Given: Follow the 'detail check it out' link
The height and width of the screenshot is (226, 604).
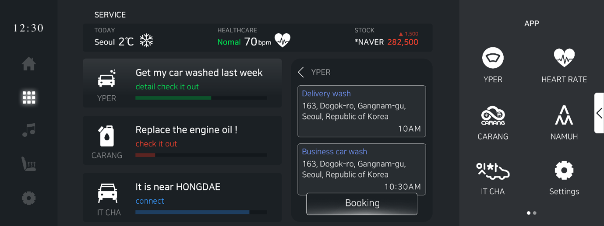Looking at the screenshot, I should coord(167,87).
